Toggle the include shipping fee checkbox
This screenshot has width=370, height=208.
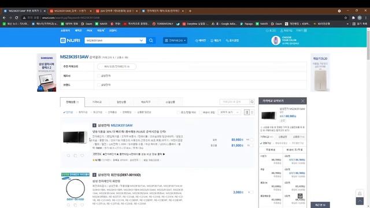tap(201, 112)
